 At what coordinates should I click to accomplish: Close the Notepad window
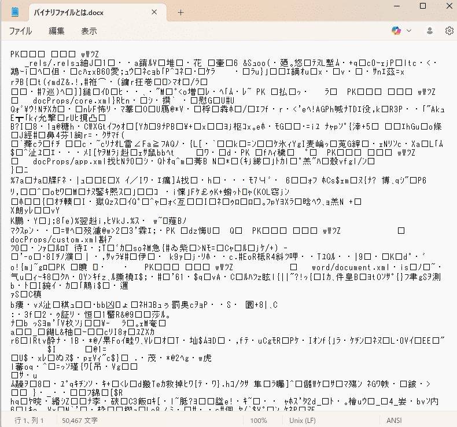coord(449,6)
